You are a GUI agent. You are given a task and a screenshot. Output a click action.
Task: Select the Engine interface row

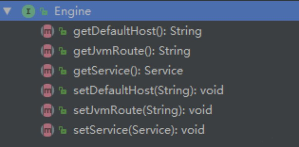pos(149,11)
